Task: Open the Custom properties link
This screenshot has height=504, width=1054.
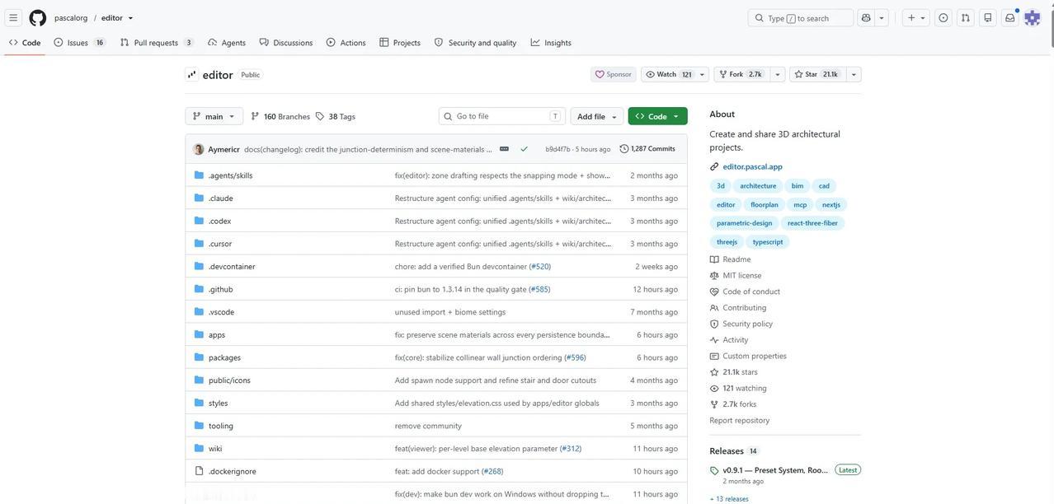Action: [755, 357]
